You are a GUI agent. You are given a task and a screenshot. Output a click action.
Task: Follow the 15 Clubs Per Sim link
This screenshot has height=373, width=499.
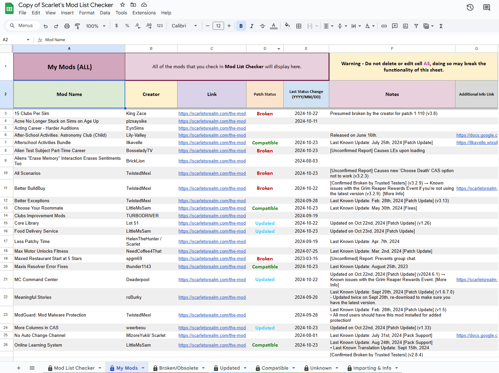point(212,113)
